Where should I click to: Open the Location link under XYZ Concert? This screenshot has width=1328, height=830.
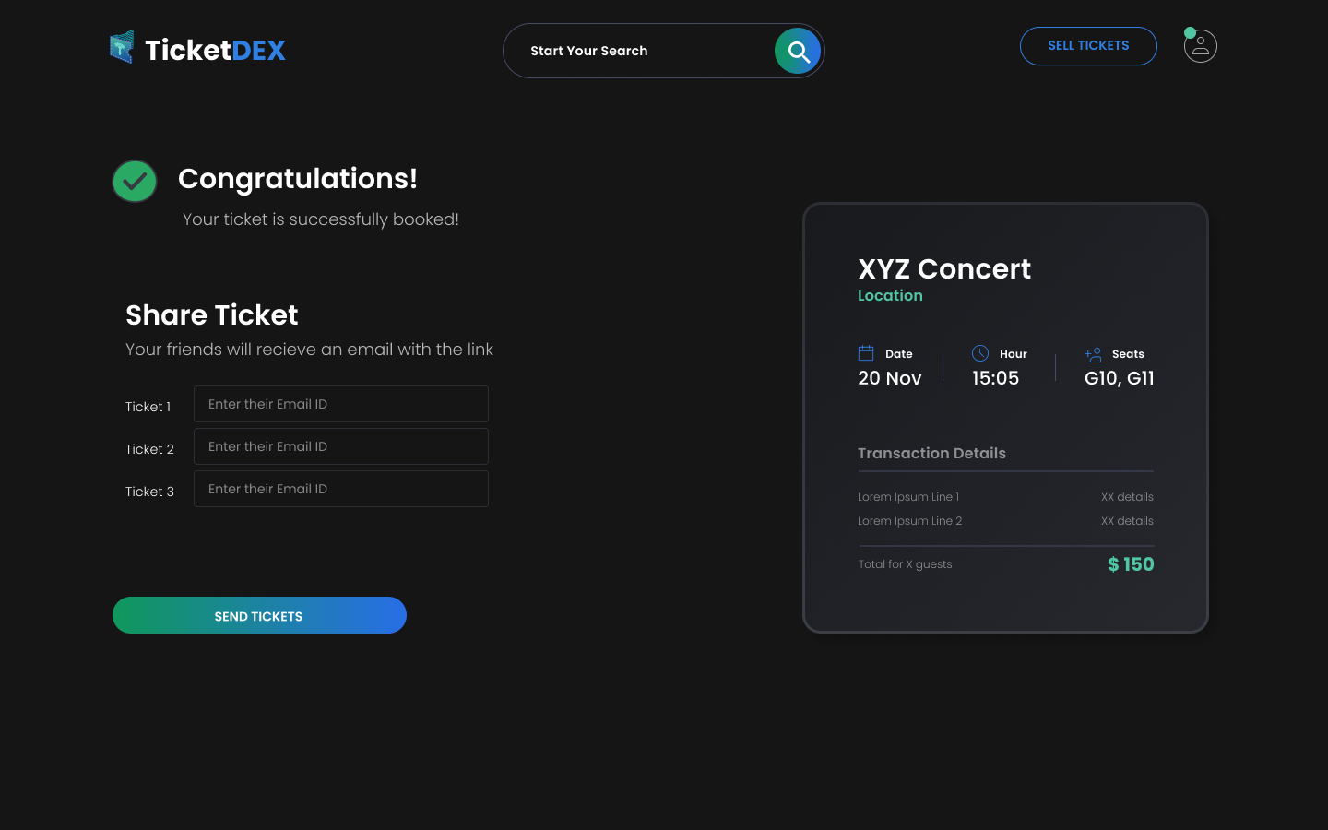890,295
